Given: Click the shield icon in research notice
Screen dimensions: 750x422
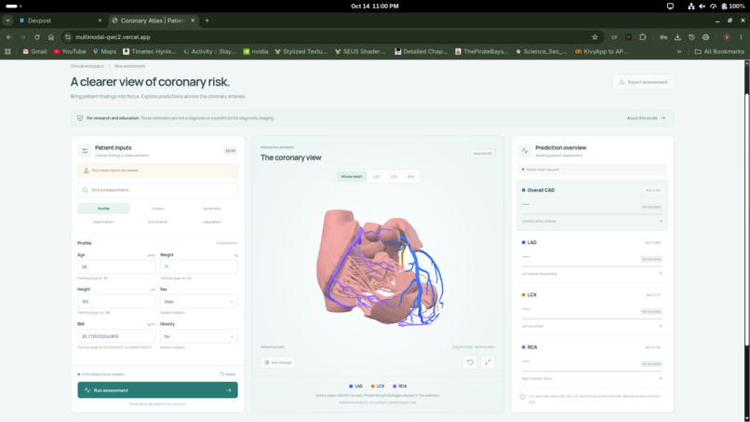Looking at the screenshot, I should pos(80,118).
